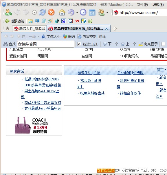Click the users group icon

pos(101,12)
